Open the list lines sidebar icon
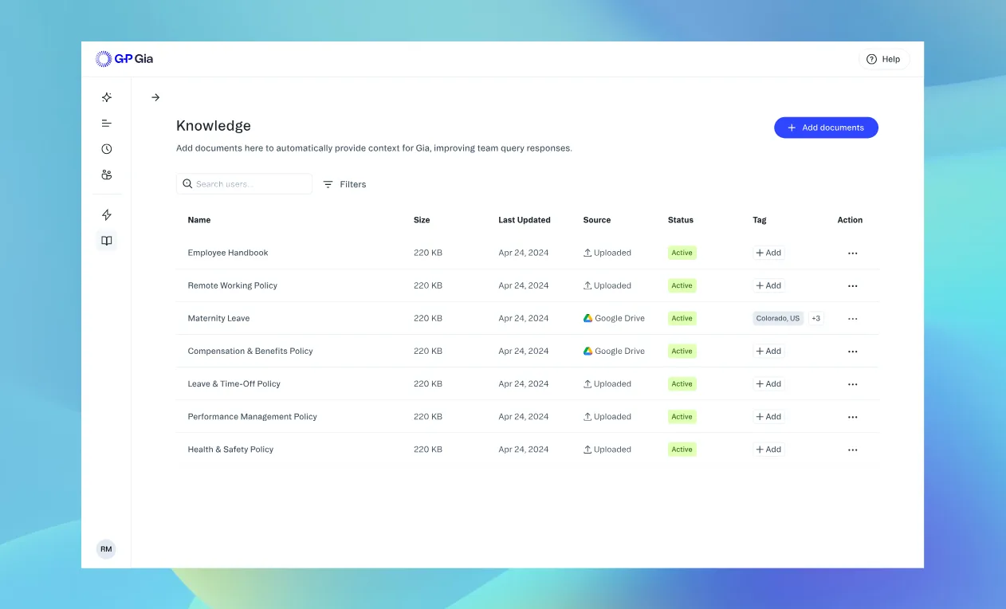This screenshot has width=1006, height=609. [x=107, y=124]
